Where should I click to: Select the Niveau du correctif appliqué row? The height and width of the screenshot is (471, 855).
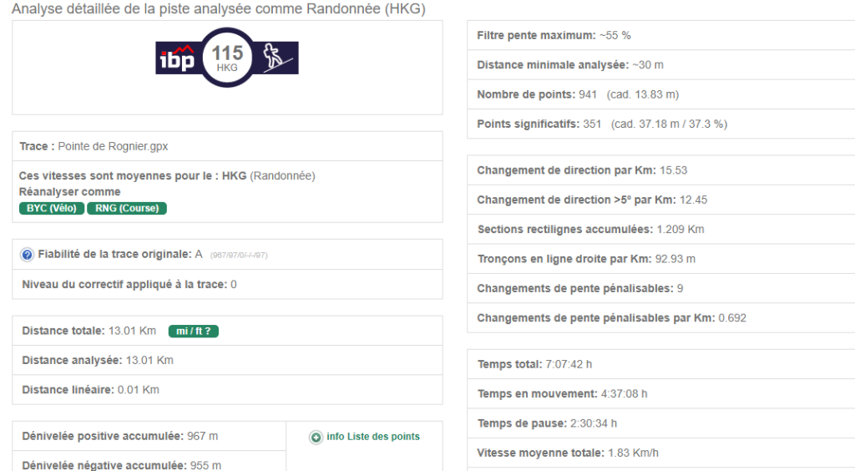click(227, 285)
